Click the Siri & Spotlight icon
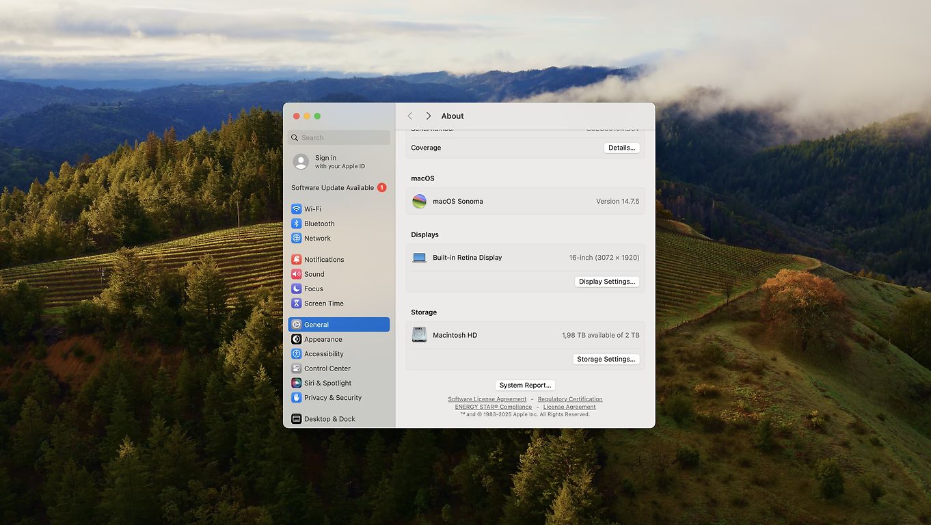931x525 pixels. [296, 383]
